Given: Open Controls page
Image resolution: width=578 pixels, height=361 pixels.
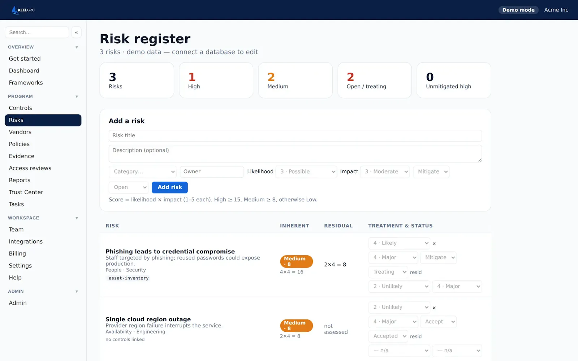Looking at the screenshot, I should click(x=43, y=108).
